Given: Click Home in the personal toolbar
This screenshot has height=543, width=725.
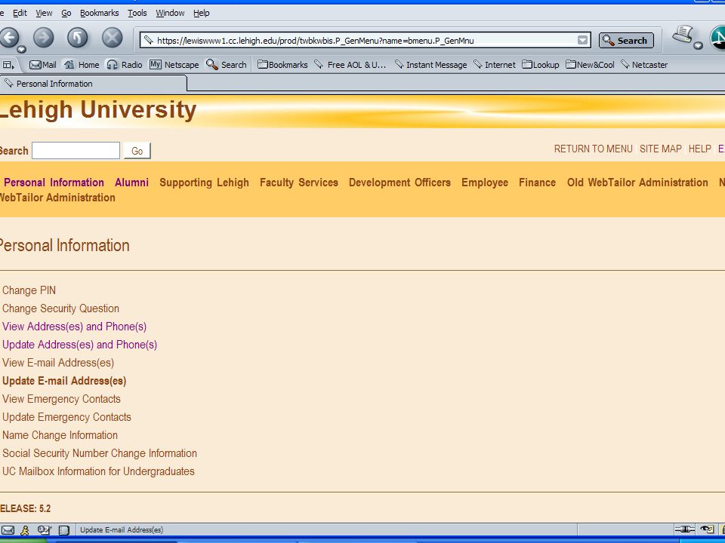Looking at the screenshot, I should 82,65.
